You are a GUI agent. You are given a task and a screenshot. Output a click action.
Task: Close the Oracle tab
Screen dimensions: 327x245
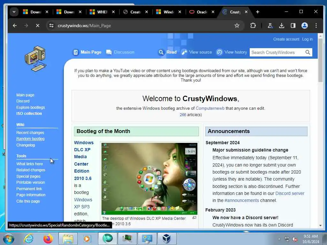coord(213,12)
